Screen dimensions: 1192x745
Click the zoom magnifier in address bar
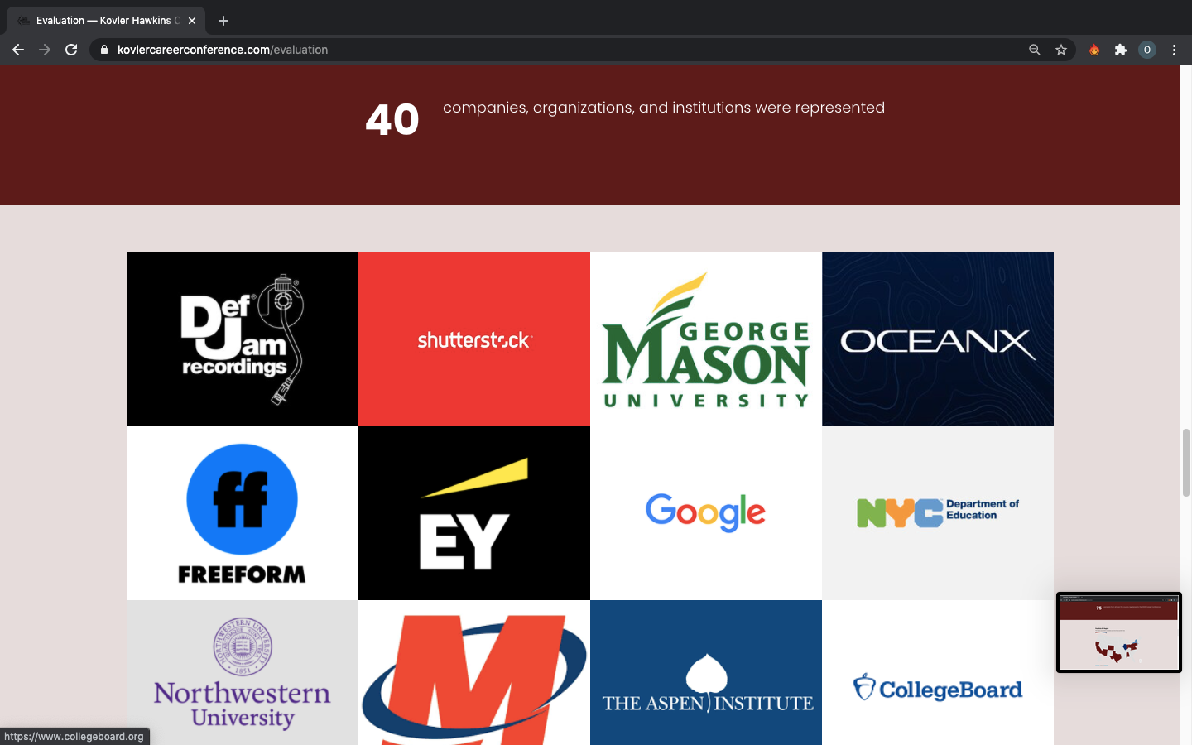coord(1035,50)
